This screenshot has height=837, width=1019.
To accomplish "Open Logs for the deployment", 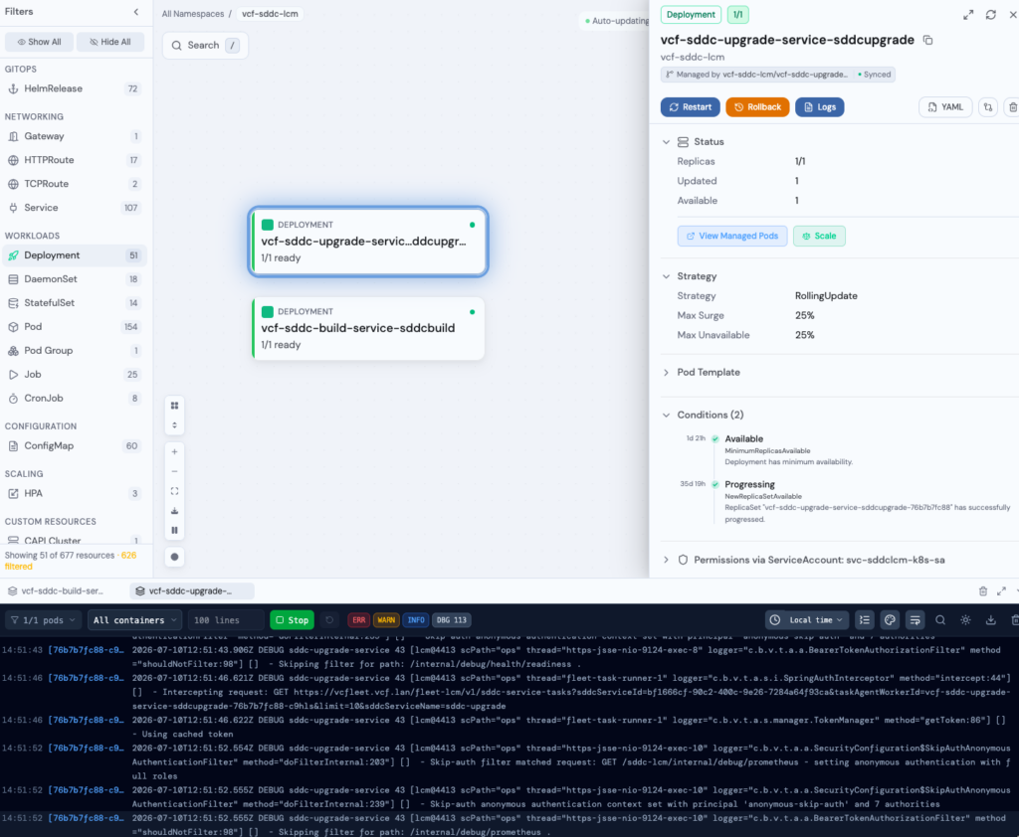I will coord(820,107).
